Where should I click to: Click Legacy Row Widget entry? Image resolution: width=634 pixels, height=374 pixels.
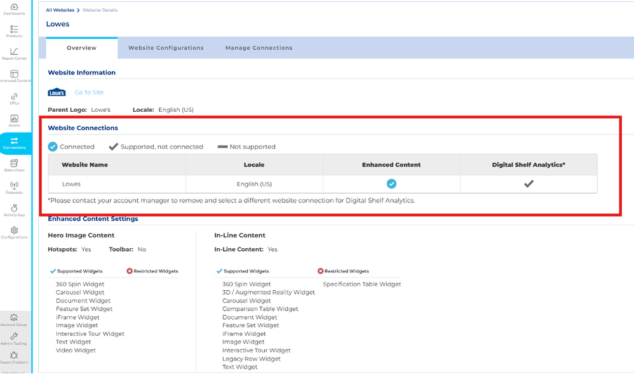251,359
